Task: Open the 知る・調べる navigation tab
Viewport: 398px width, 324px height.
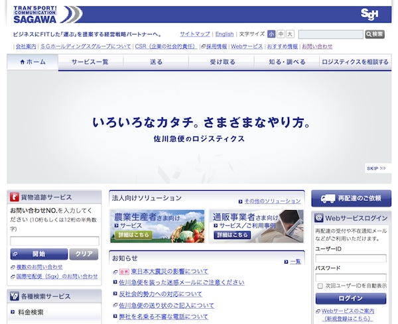Action: click(x=287, y=62)
